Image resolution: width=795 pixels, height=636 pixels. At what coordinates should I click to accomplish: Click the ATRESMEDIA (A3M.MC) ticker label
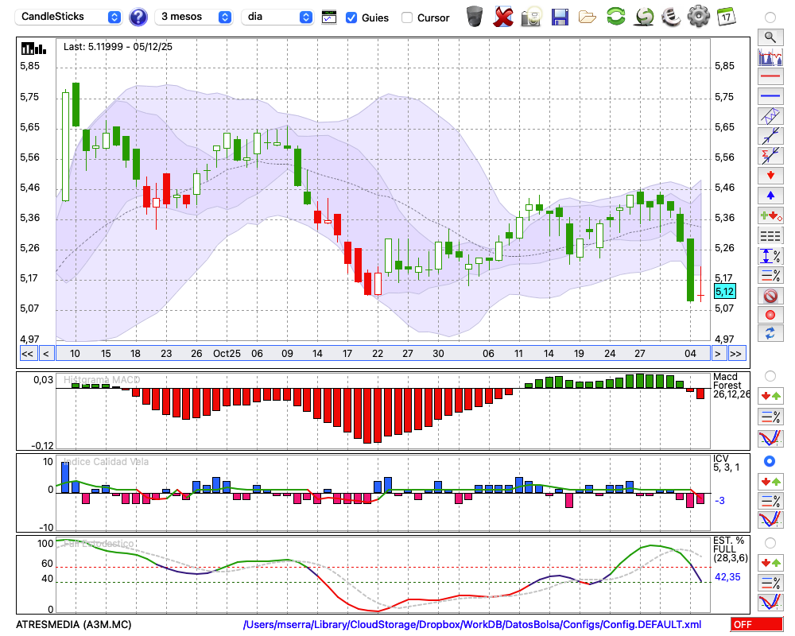tap(73, 624)
